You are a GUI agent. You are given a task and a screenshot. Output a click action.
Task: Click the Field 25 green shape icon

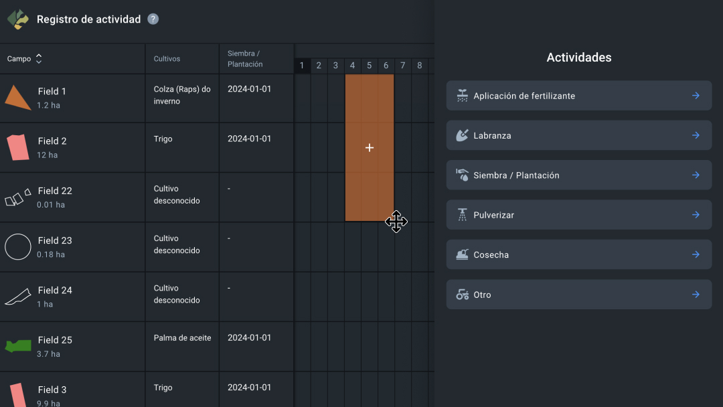18,345
